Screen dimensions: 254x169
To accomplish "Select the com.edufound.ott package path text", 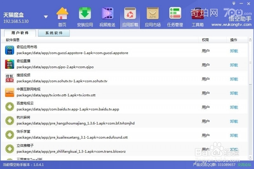I will [72, 137].
